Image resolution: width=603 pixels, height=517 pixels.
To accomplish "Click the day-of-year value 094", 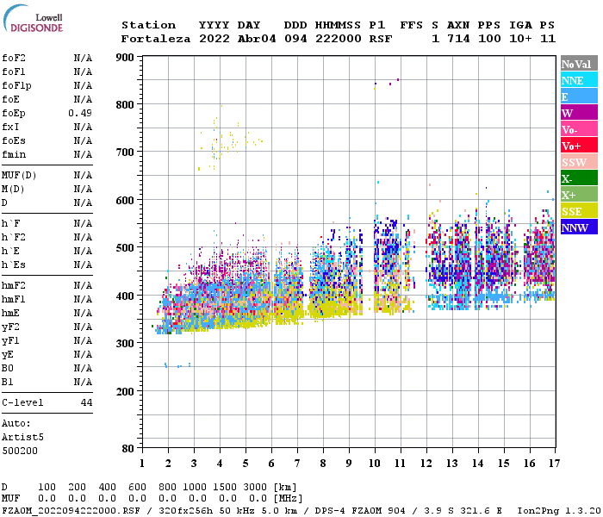I will [295, 39].
